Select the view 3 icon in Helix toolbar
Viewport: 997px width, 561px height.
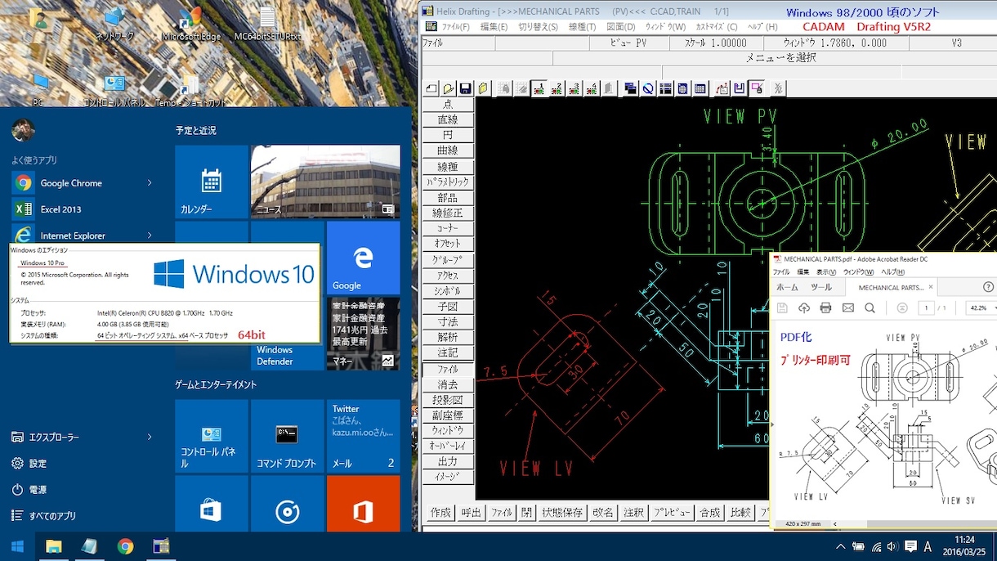coord(575,88)
